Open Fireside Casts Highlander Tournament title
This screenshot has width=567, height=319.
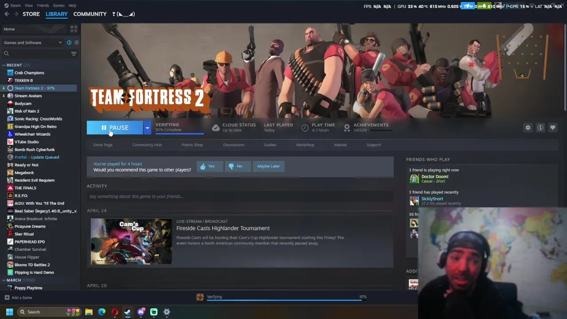(223, 228)
